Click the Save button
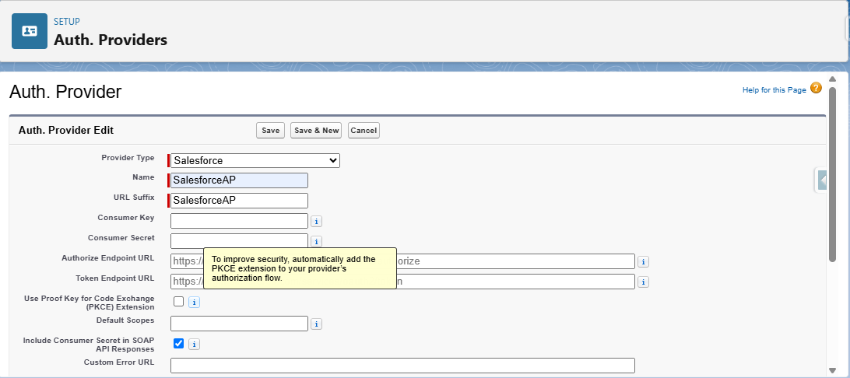The width and height of the screenshot is (850, 378). (271, 130)
